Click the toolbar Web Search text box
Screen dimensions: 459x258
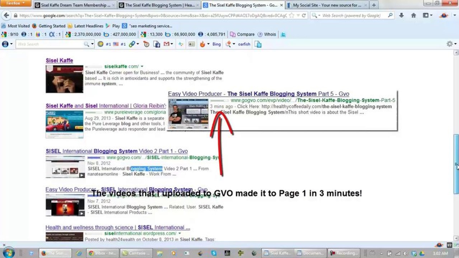coord(50,44)
